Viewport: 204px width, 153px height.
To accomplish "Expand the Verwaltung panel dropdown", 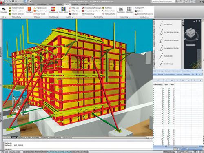I will coord(148,17).
